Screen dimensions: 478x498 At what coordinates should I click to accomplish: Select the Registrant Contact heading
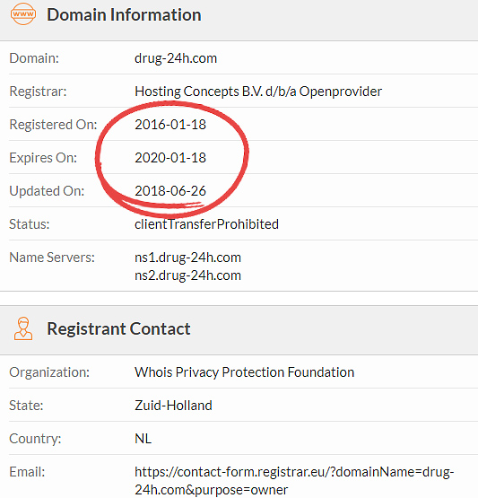click(x=118, y=328)
